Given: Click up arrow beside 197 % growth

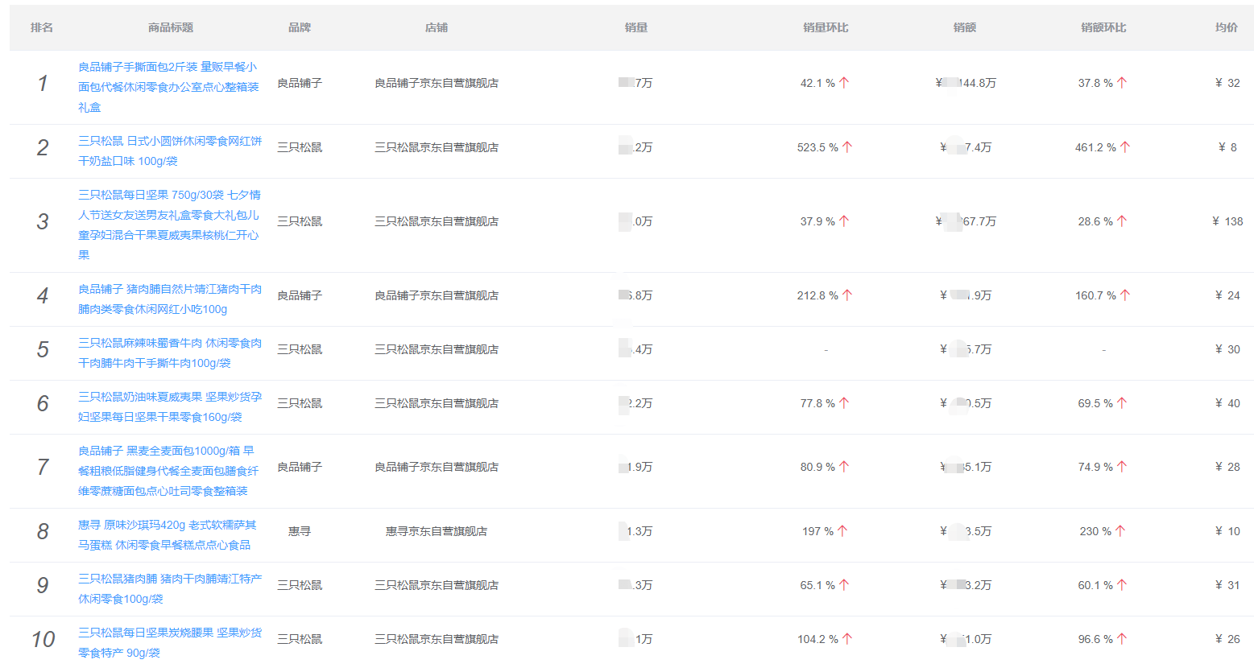Looking at the screenshot, I should coord(842,531).
